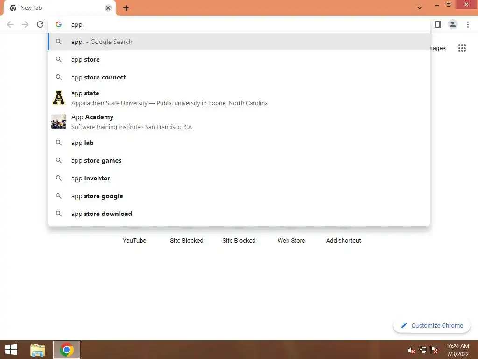The image size is (478, 359).
Task: Reload the page with the refresh icon
Action: click(40, 24)
